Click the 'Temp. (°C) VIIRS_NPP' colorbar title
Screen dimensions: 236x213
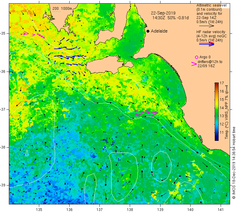pyautogui.click(x=227, y=112)
